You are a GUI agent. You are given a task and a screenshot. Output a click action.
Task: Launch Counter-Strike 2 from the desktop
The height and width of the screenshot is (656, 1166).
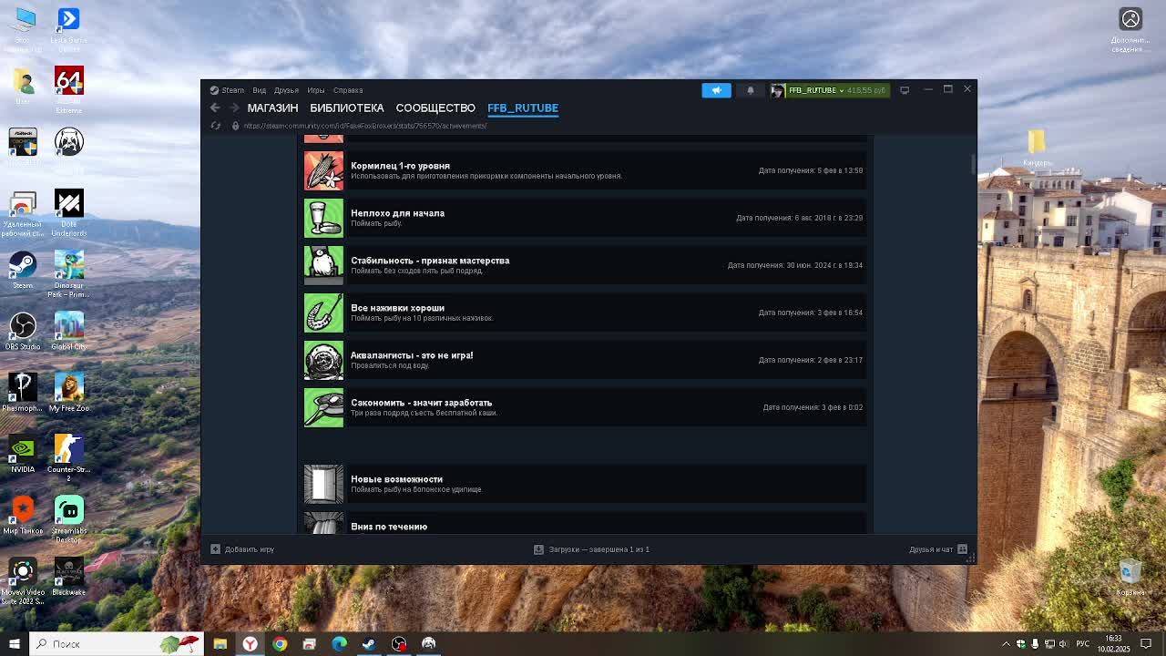[69, 457]
